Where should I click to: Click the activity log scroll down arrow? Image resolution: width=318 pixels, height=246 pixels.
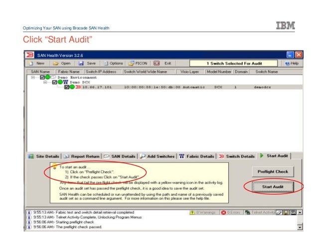(300, 227)
